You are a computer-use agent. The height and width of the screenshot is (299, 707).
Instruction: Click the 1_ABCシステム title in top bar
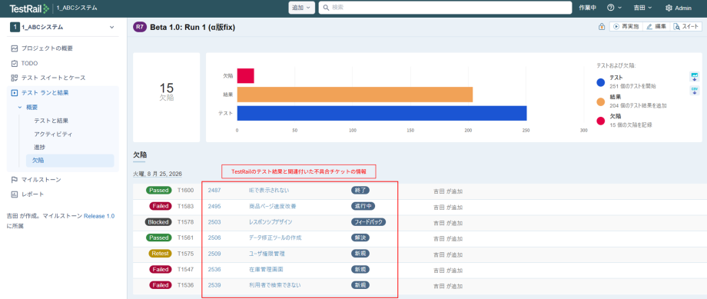point(77,8)
